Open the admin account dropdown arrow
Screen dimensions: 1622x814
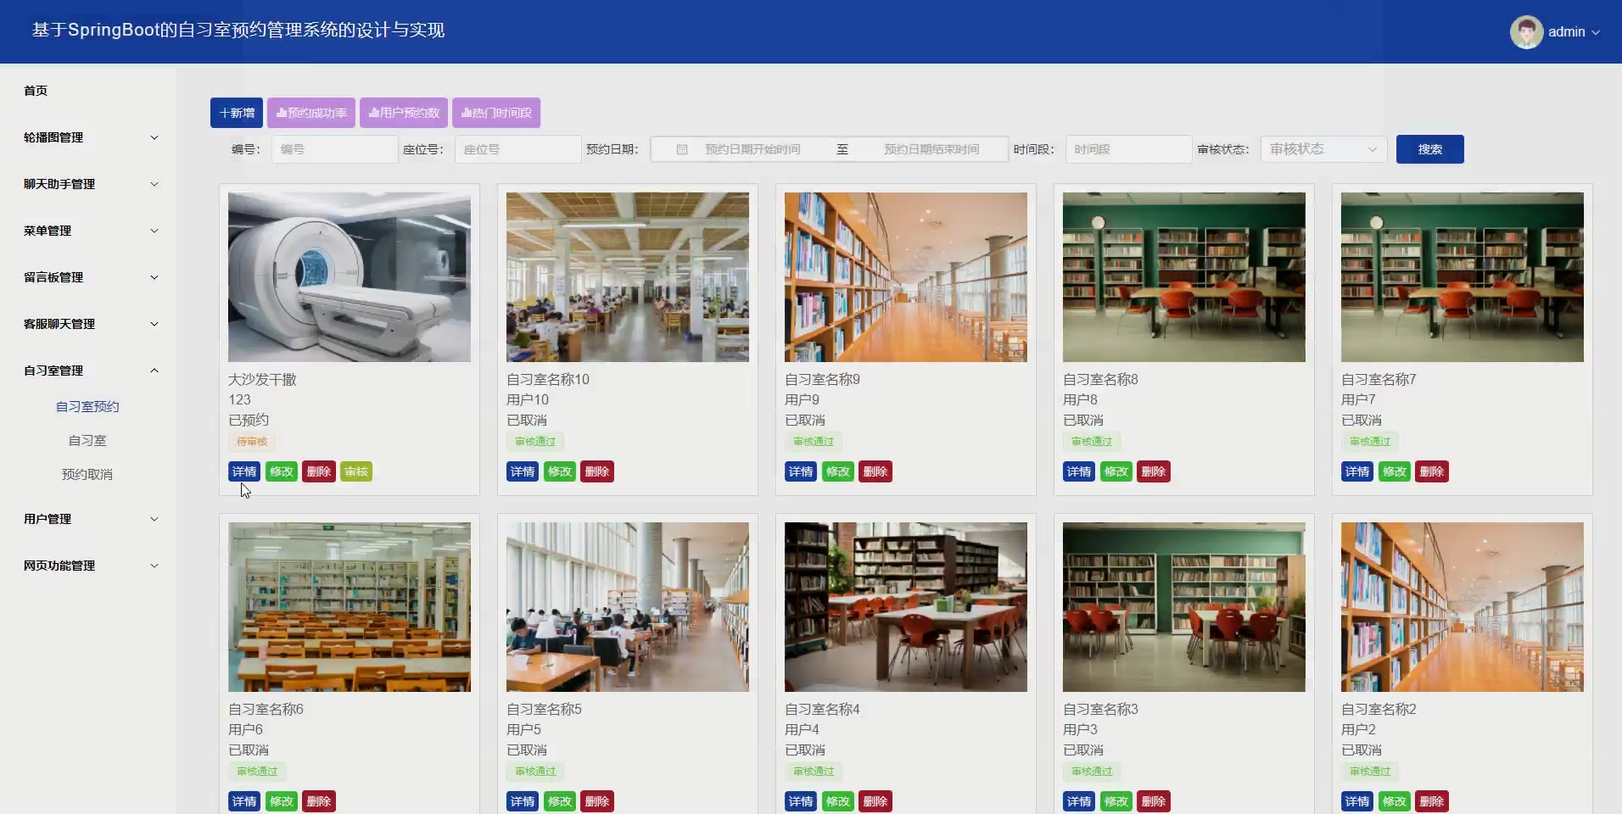coord(1596,32)
